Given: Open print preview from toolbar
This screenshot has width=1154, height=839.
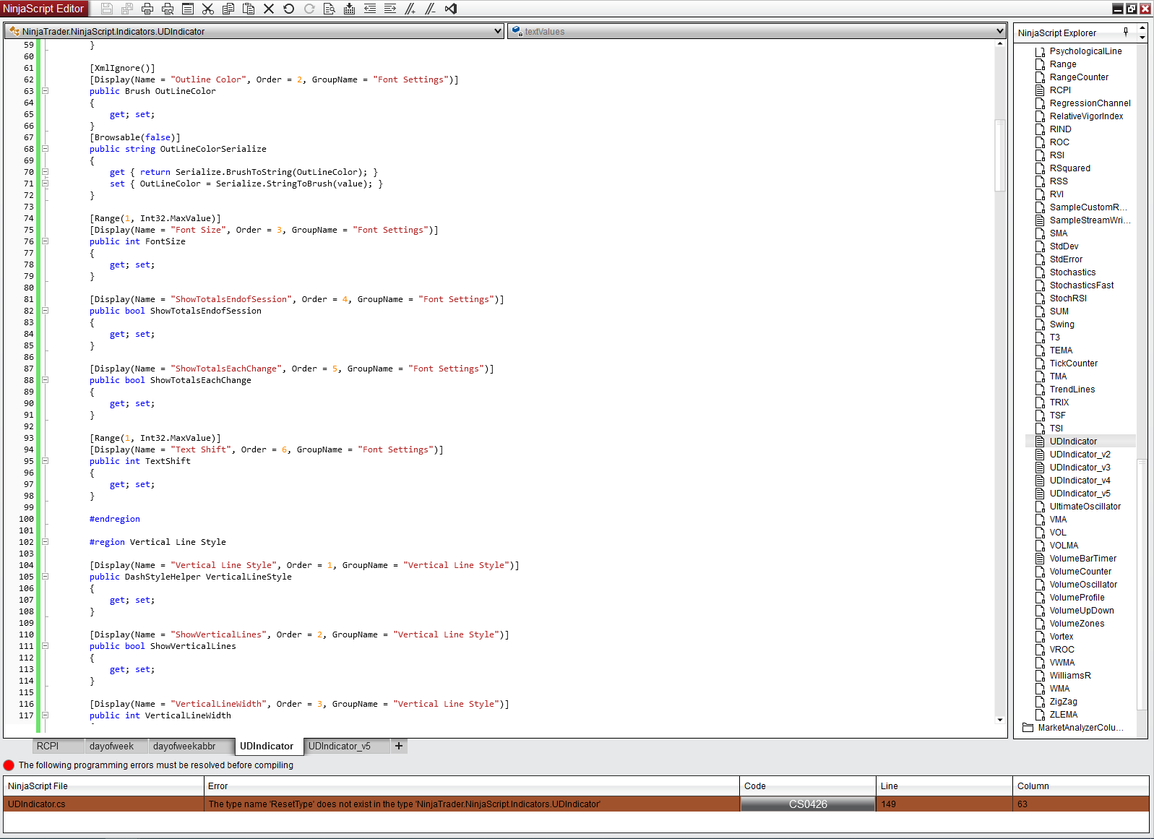Looking at the screenshot, I should pos(168,9).
